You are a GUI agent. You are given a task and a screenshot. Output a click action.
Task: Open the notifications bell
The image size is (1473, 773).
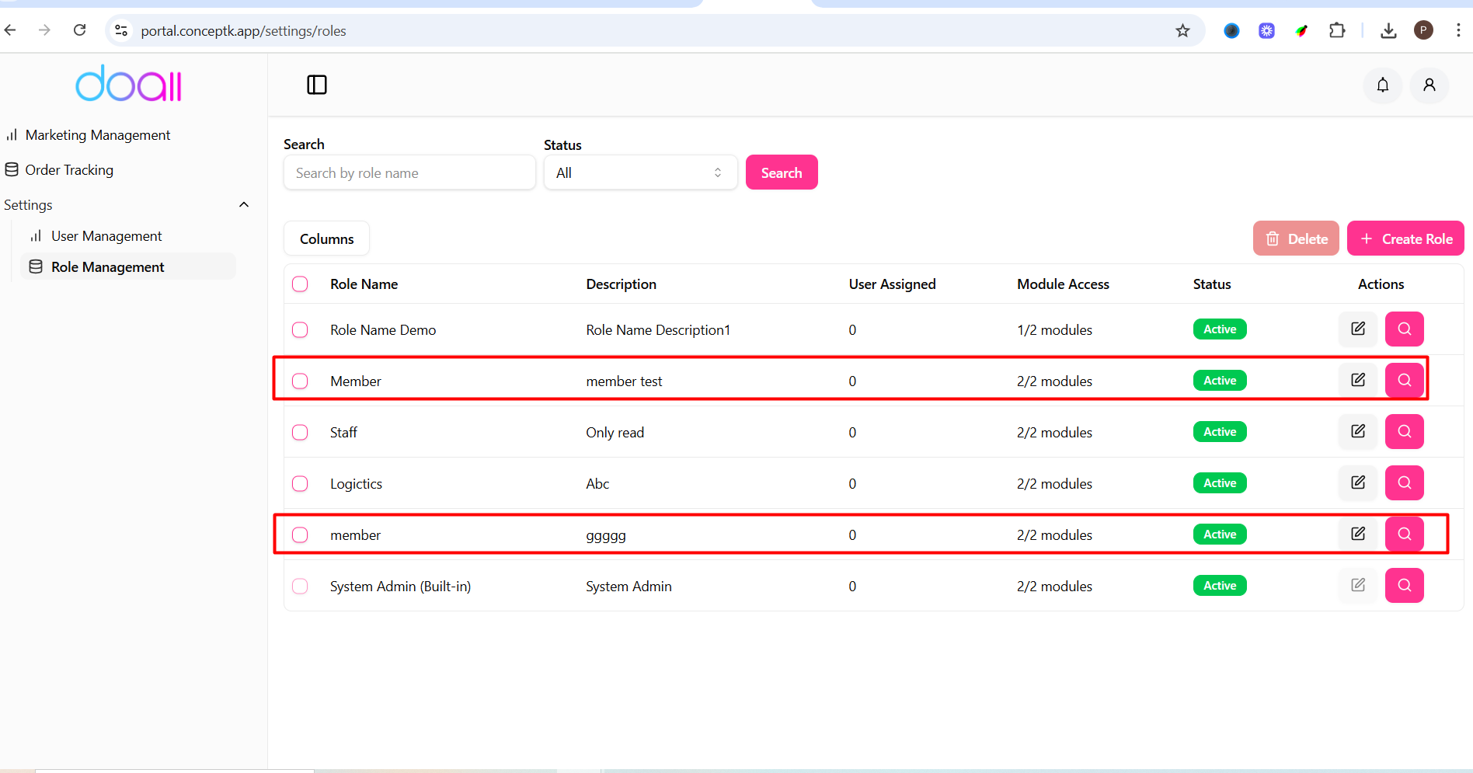1382,85
